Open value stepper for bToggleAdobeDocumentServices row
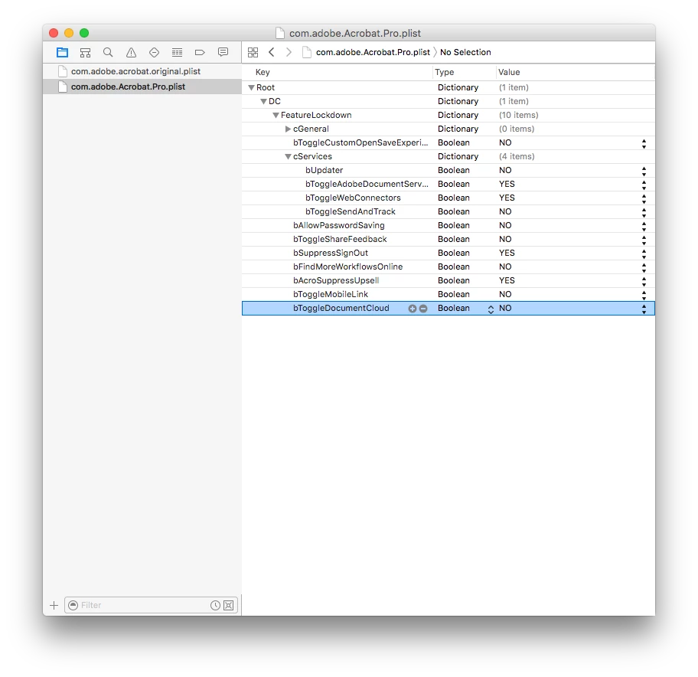 pos(644,185)
